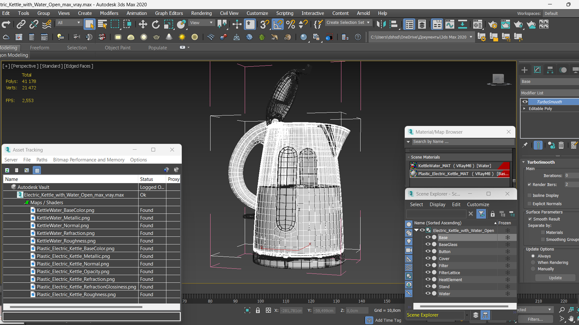Expand the Editable Poly modifier entry
Screen dimensions: 579x325
coord(524,109)
